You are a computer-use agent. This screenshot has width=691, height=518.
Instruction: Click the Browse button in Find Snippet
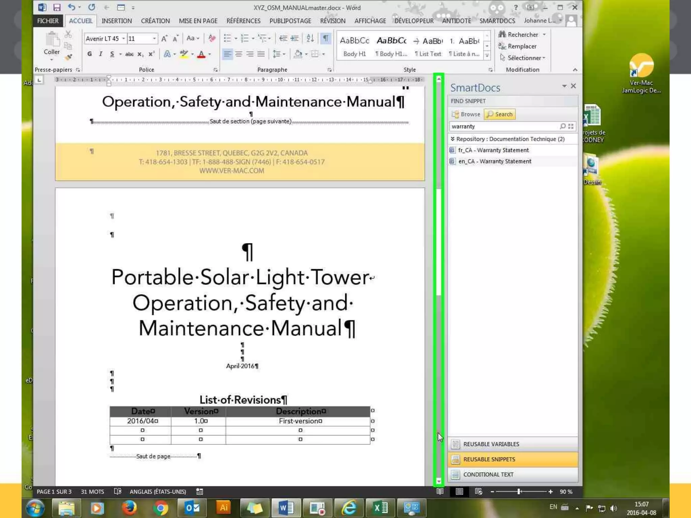coord(466,114)
